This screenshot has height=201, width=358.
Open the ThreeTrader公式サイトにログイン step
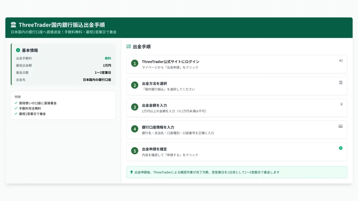pos(170,62)
